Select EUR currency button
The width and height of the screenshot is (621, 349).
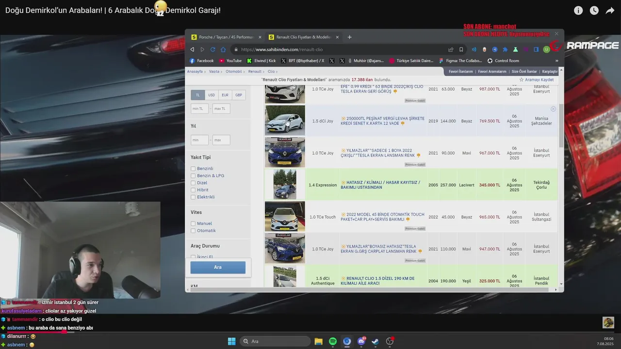(x=225, y=95)
